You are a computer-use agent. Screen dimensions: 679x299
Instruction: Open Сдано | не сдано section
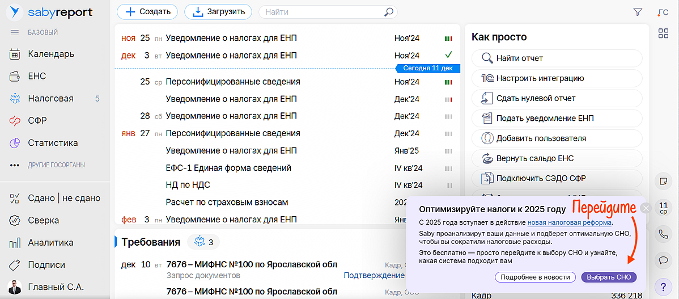pyautogui.click(x=63, y=198)
